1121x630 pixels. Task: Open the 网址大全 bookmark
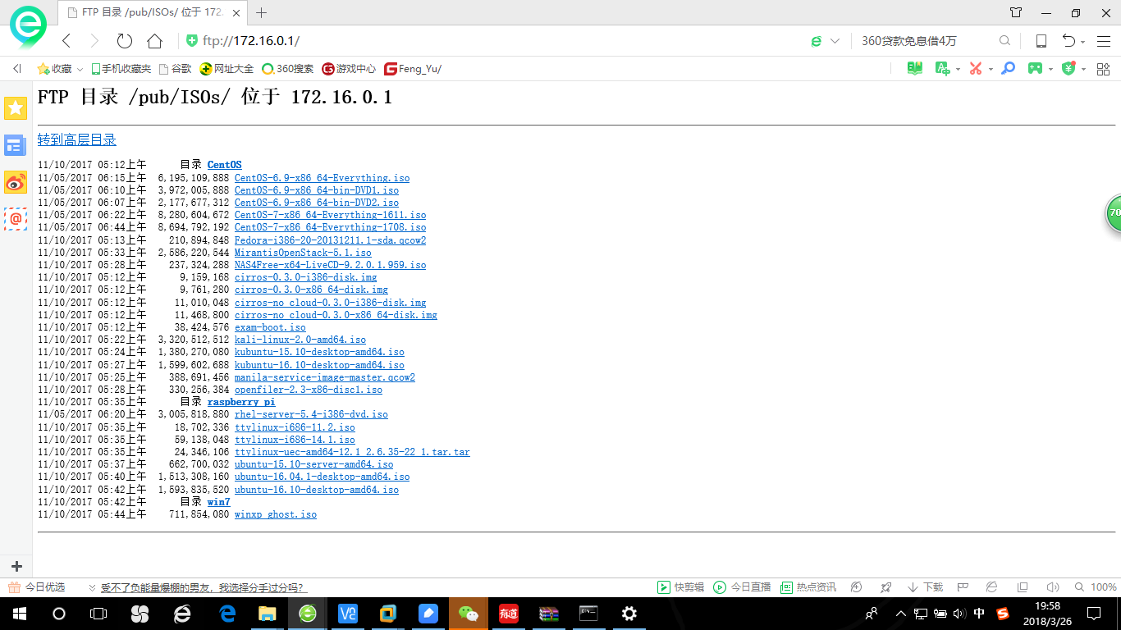pos(227,69)
